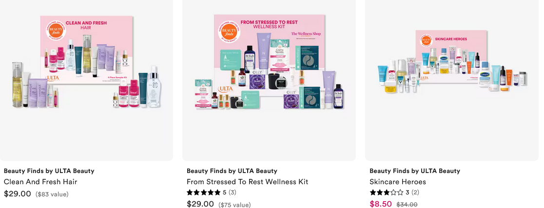
Task: Click the Clean And Fresh Hair title
Action: [x=40, y=182]
